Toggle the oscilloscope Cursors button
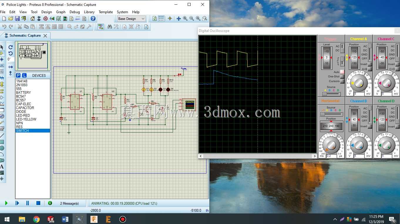400x224 pixels. 342,81
